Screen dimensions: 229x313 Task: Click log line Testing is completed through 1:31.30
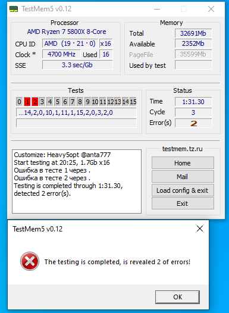coord(68,186)
